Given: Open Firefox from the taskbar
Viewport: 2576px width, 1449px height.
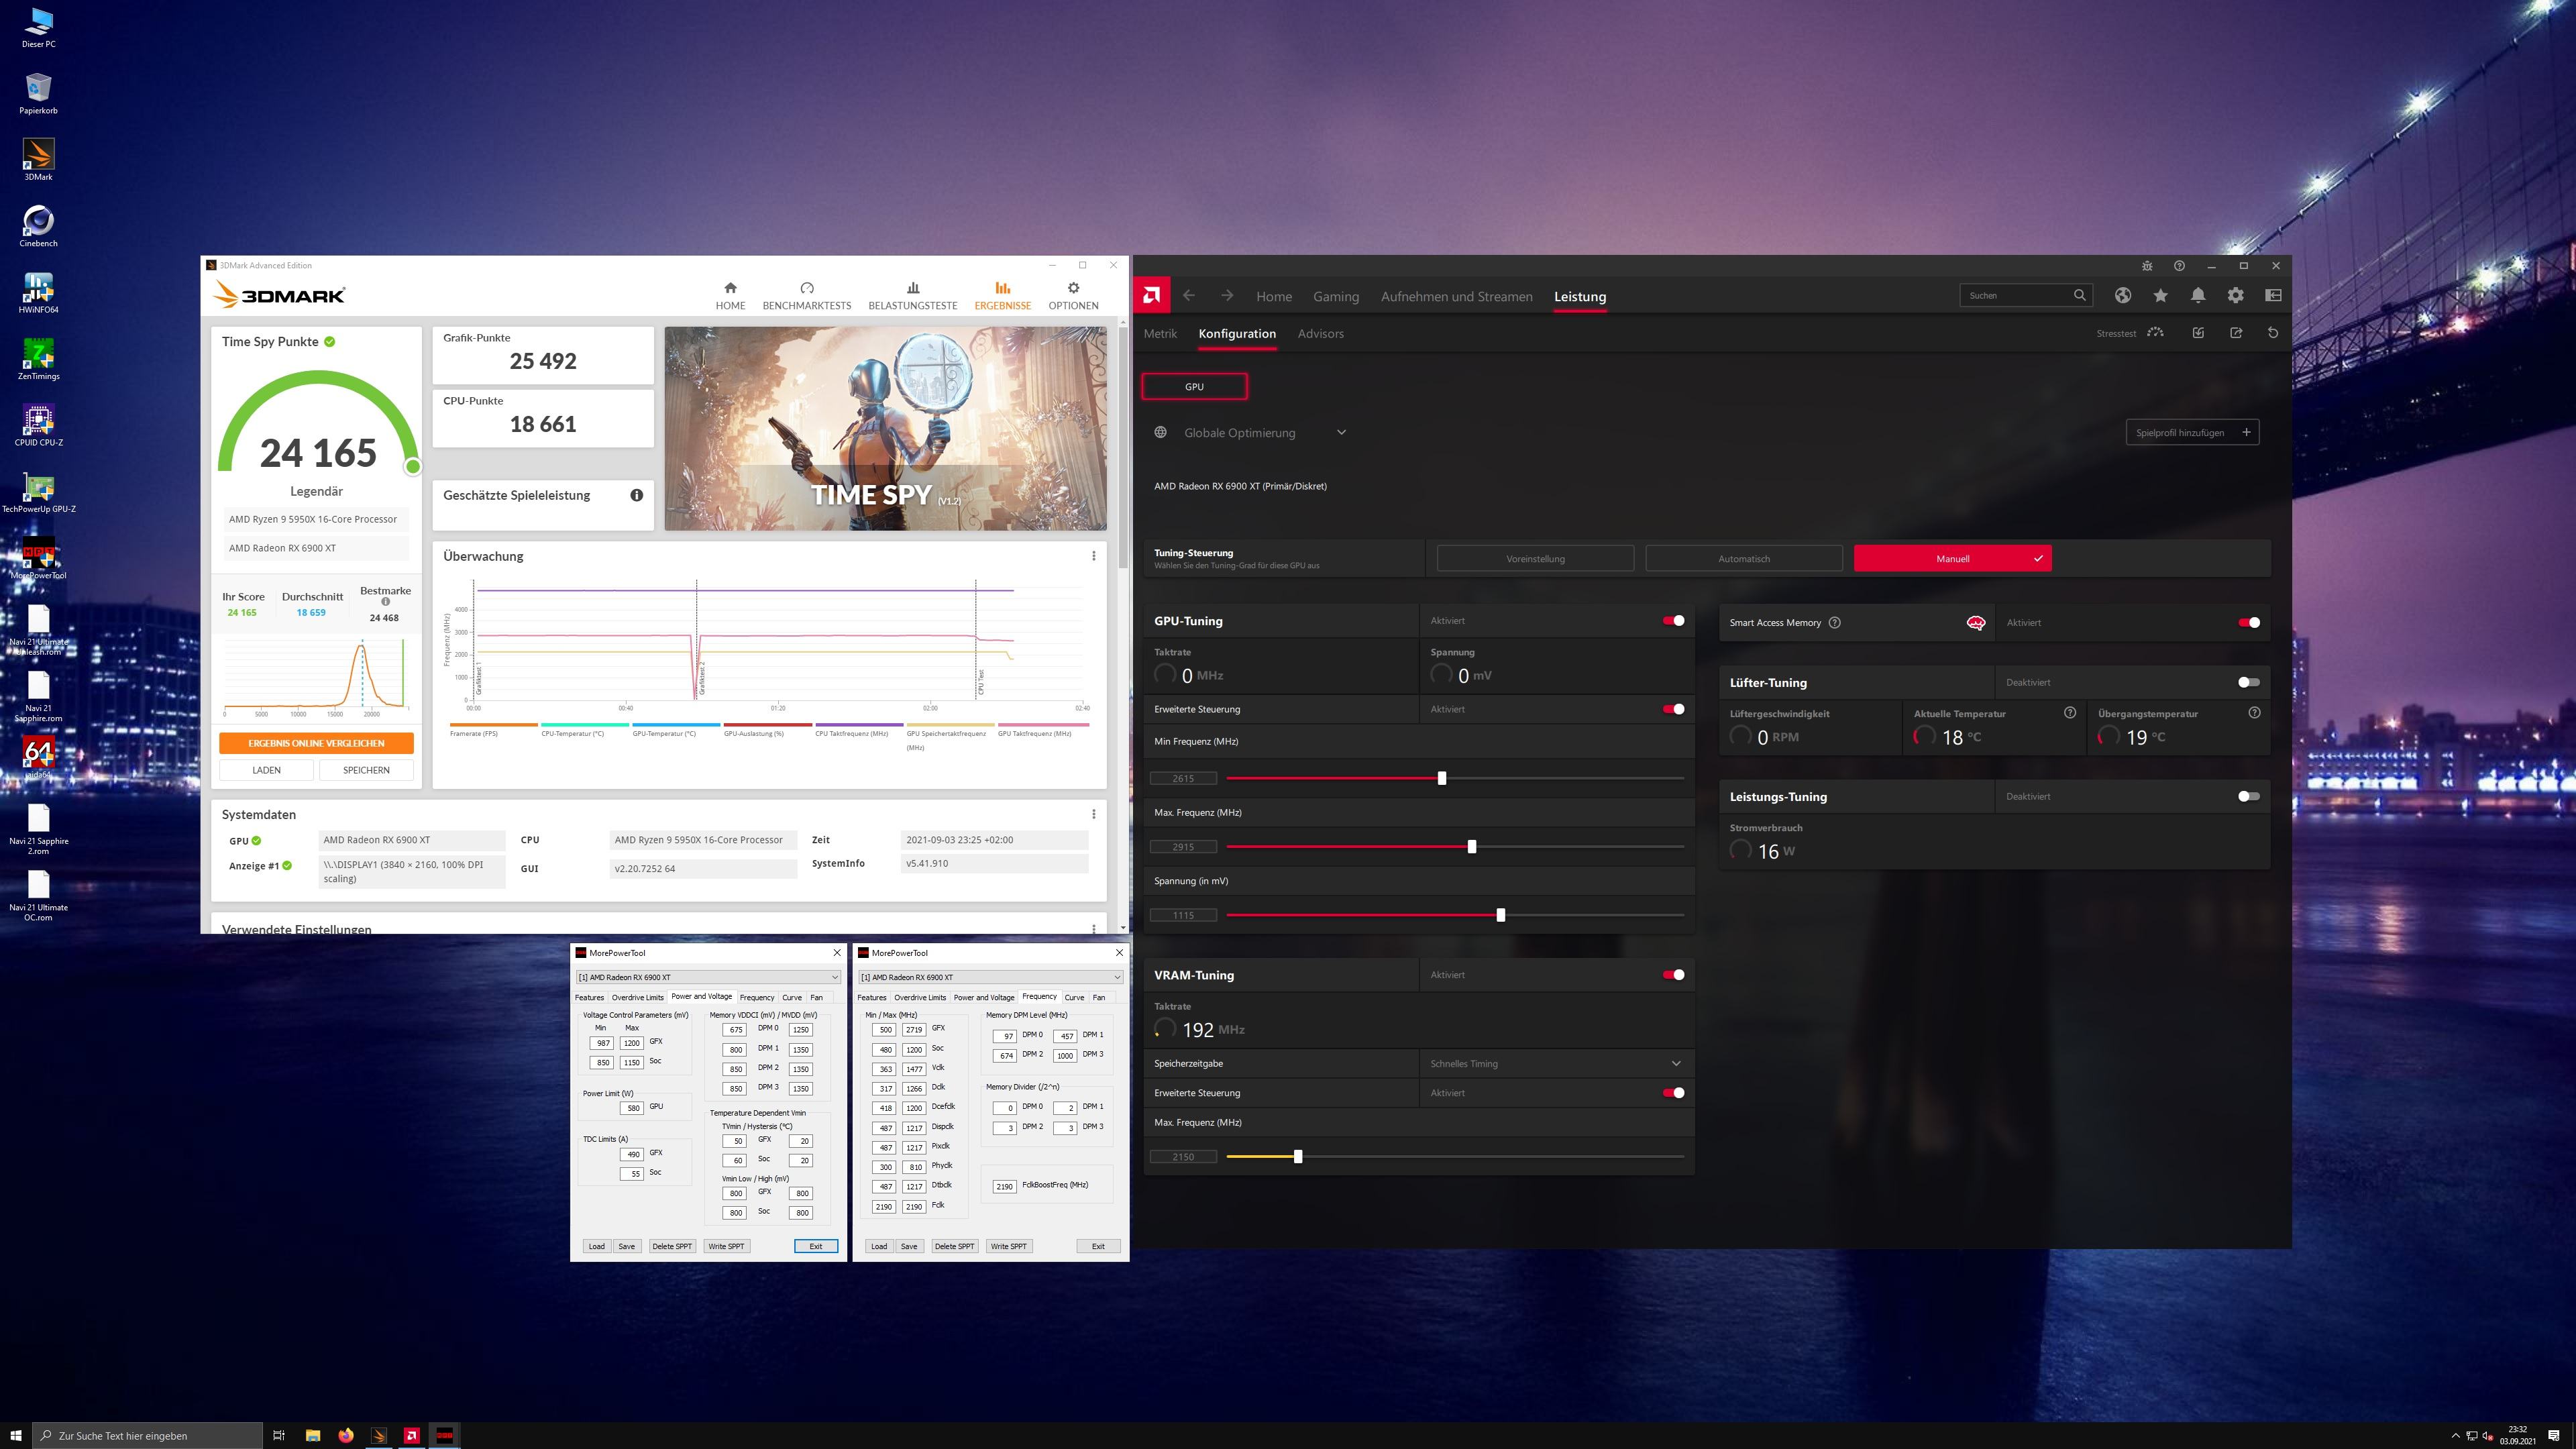Looking at the screenshot, I should (x=345, y=1435).
